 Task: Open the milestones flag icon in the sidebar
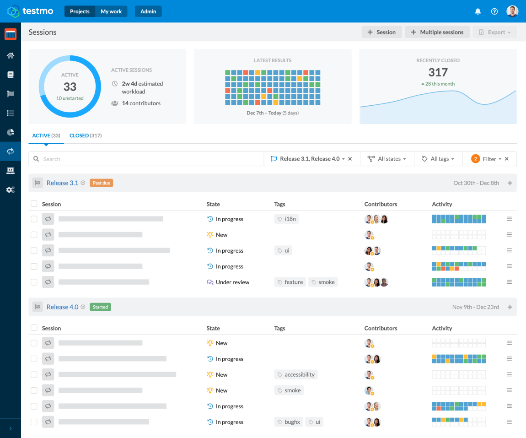tap(11, 94)
